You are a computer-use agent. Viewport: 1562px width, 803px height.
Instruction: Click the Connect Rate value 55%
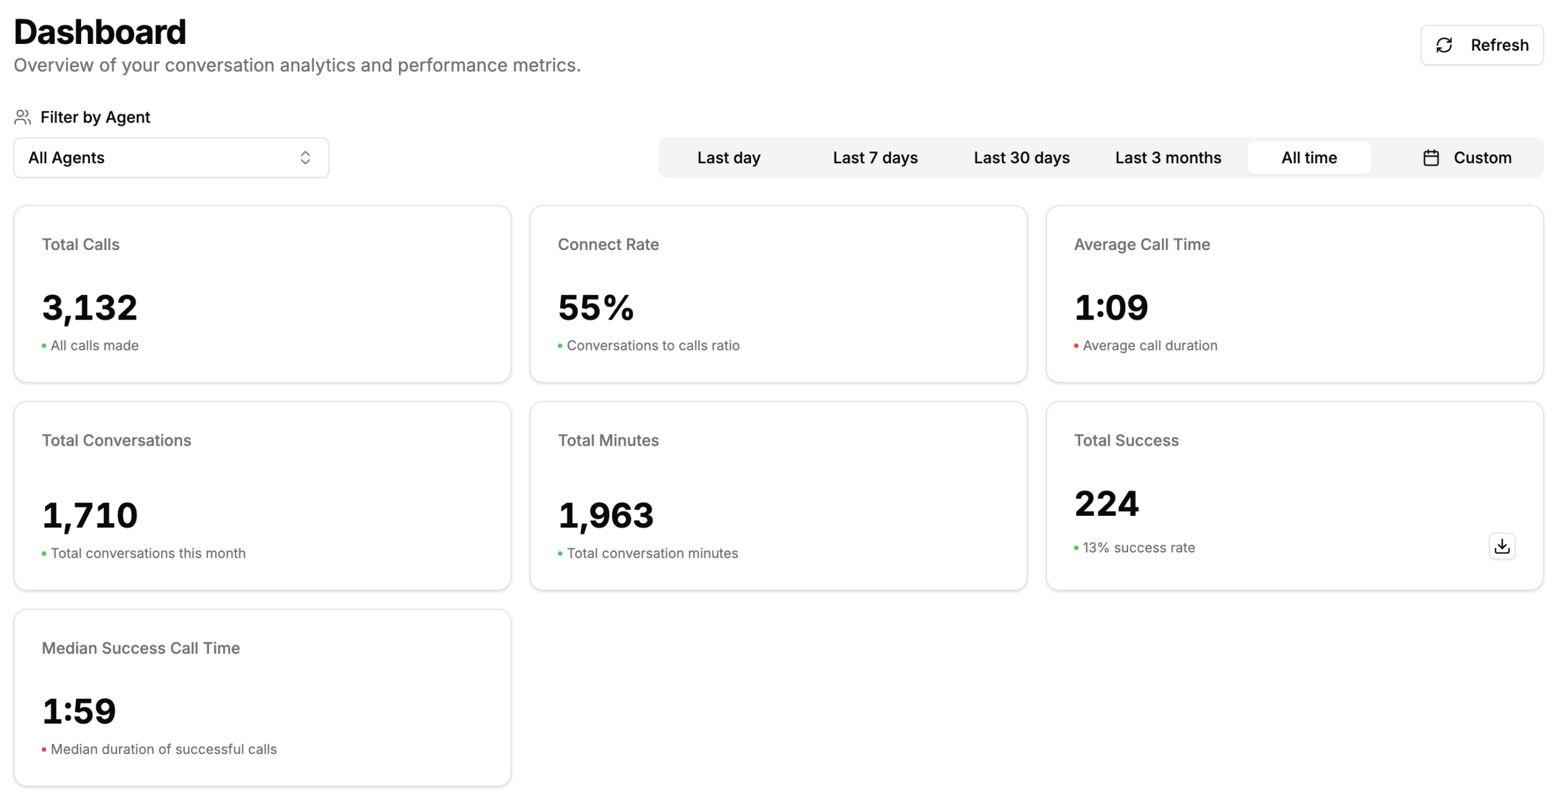pos(596,307)
